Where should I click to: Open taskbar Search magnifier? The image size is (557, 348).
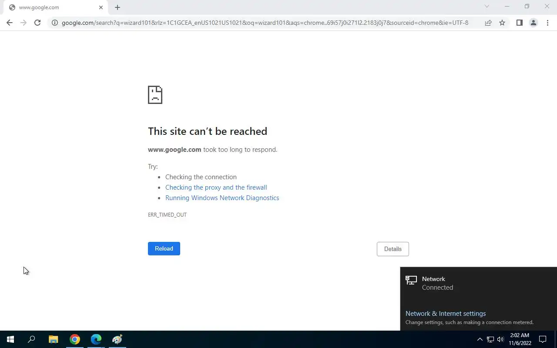pyautogui.click(x=31, y=339)
